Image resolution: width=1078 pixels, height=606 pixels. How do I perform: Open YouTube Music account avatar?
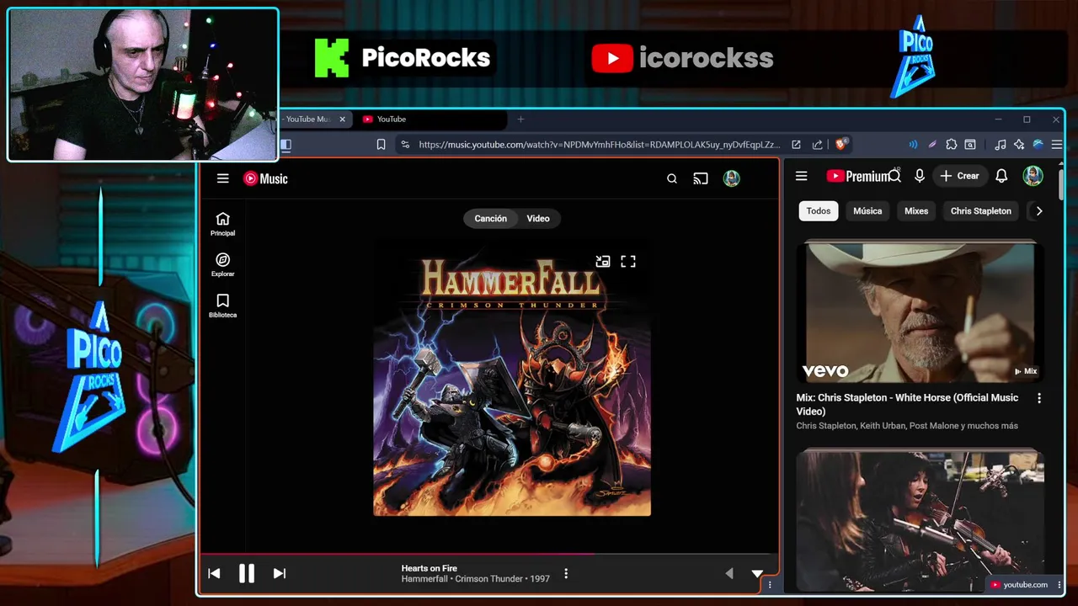732,178
